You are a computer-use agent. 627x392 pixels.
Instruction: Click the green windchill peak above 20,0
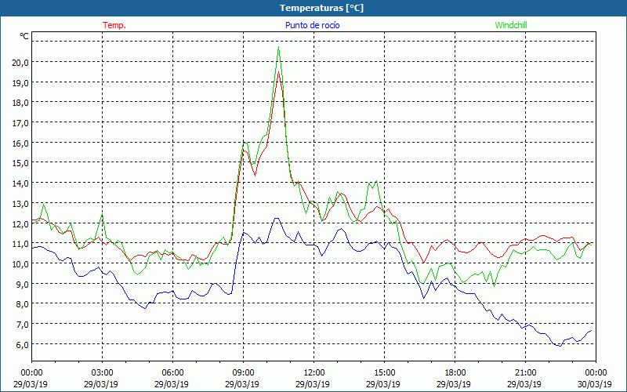click(x=278, y=48)
